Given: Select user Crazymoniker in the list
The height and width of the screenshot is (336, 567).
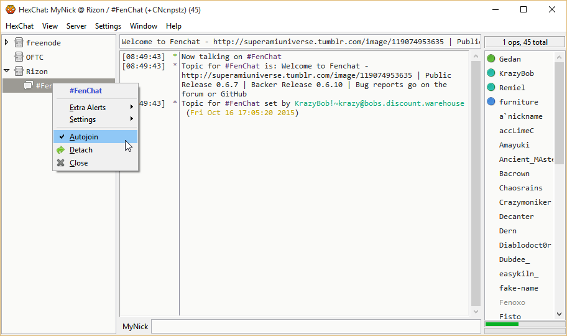Looking at the screenshot, I should pos(525,202).
